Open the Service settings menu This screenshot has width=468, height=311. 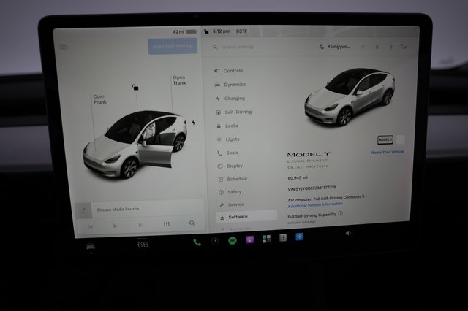[x=232, y=204]
